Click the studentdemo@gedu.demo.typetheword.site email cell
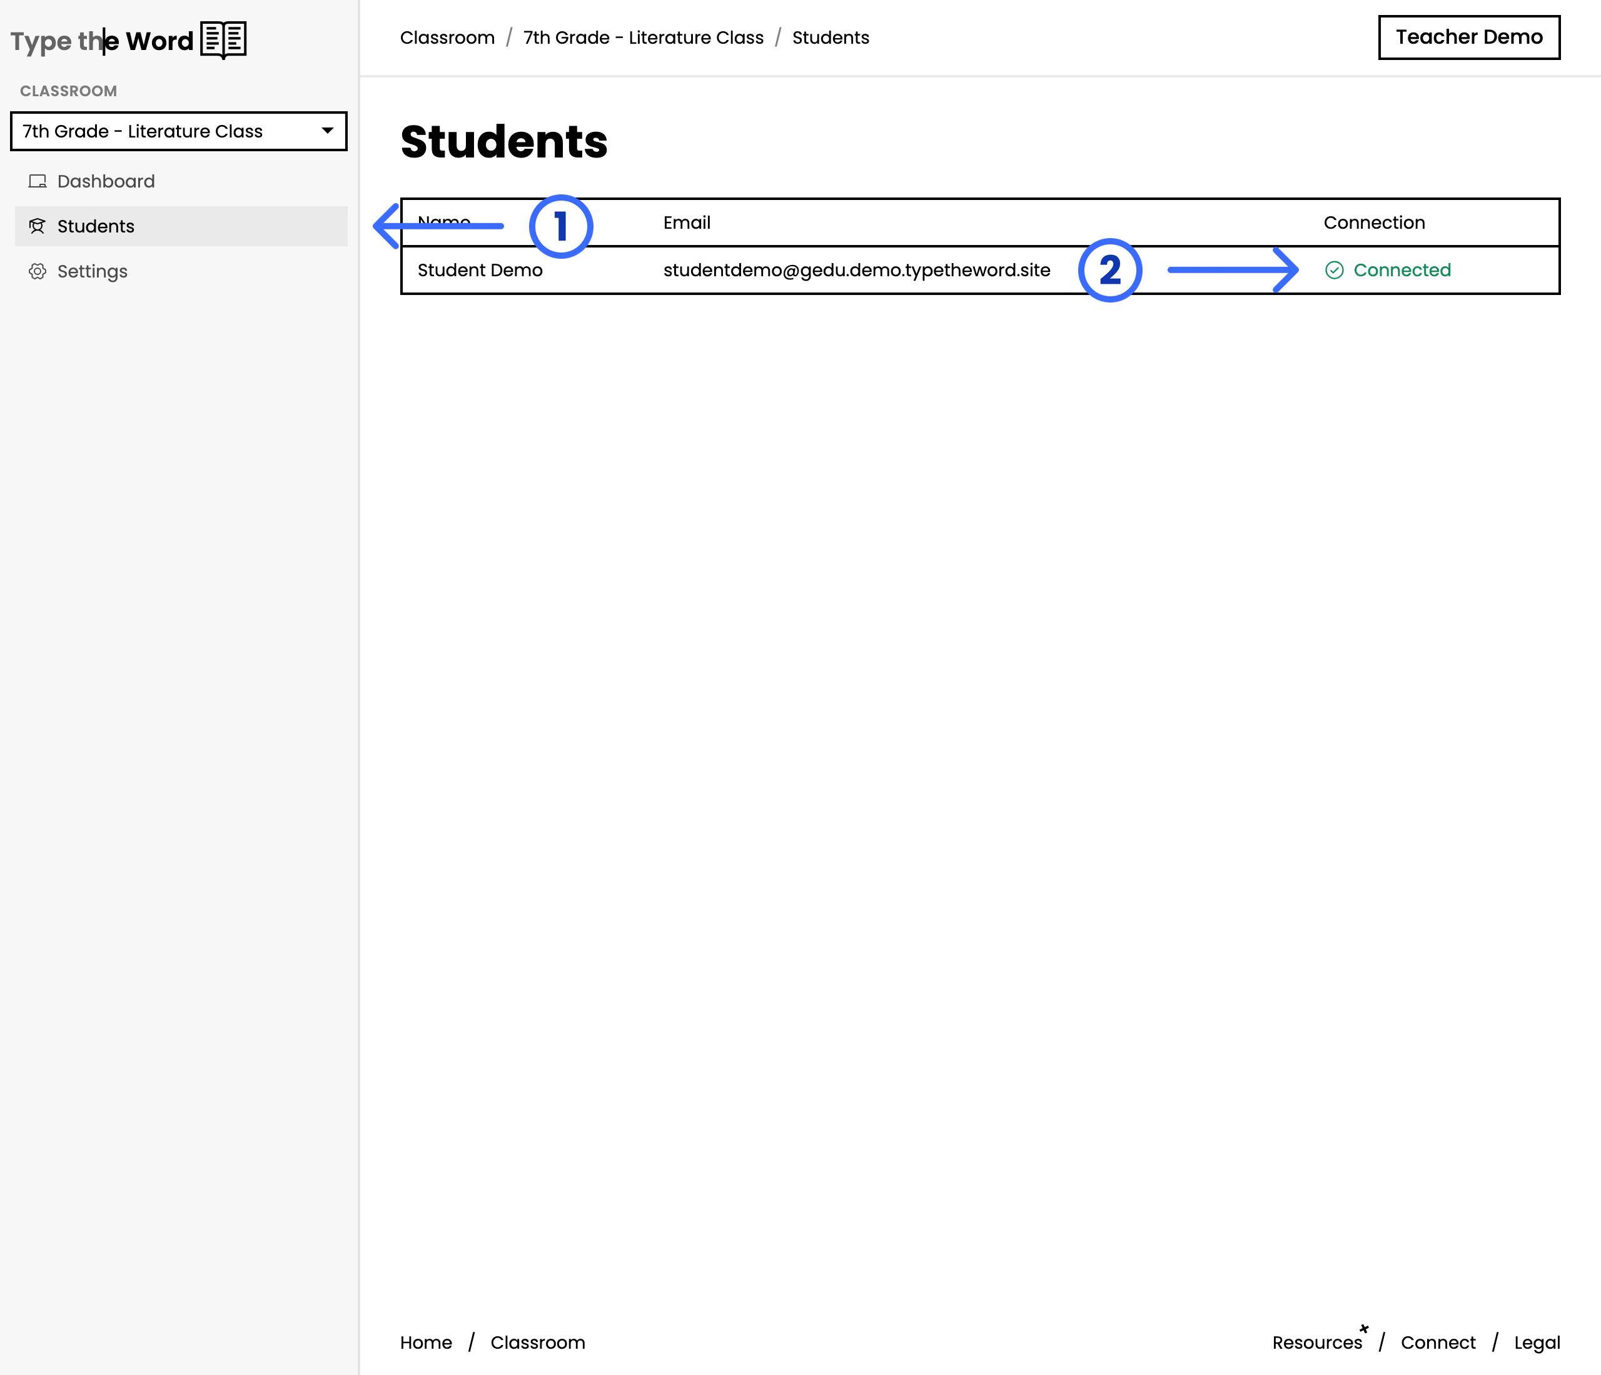1601x1375 pixels. (857, 270)
